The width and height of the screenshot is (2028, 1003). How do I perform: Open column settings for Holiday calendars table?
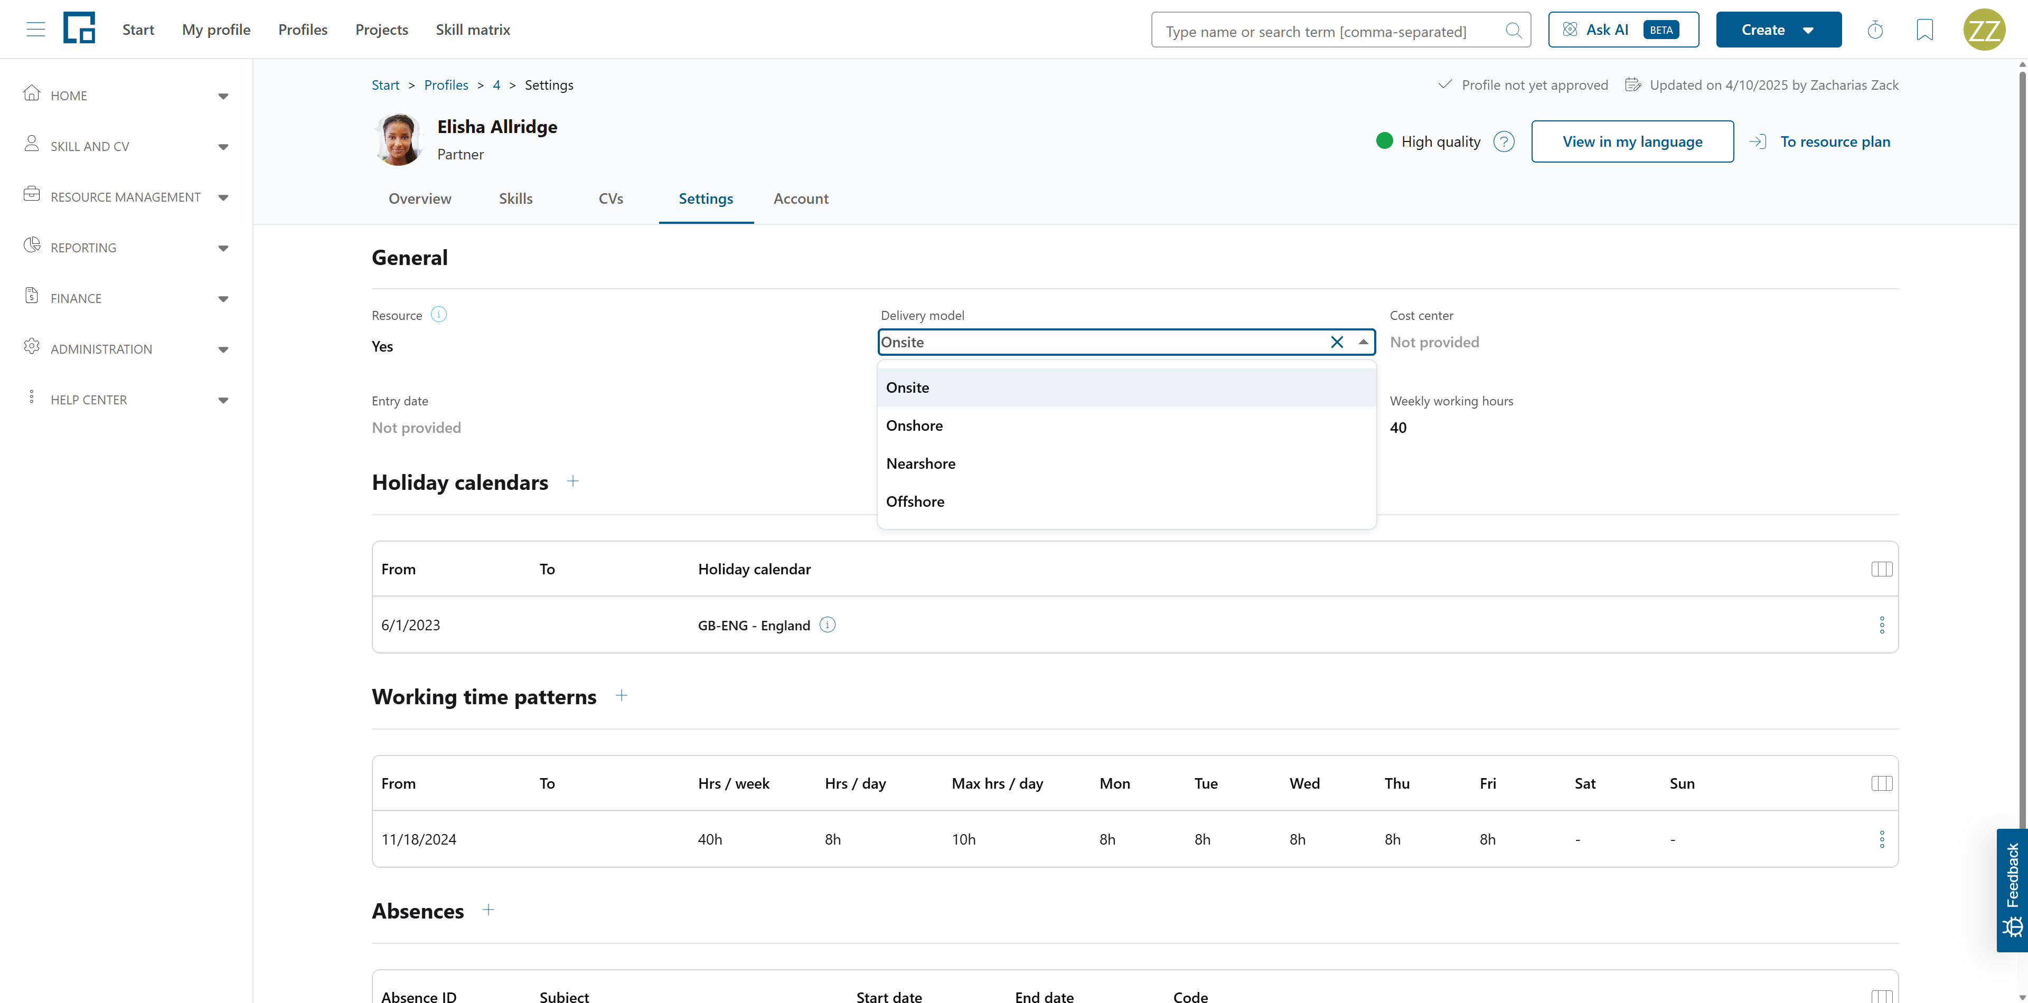1882,569
